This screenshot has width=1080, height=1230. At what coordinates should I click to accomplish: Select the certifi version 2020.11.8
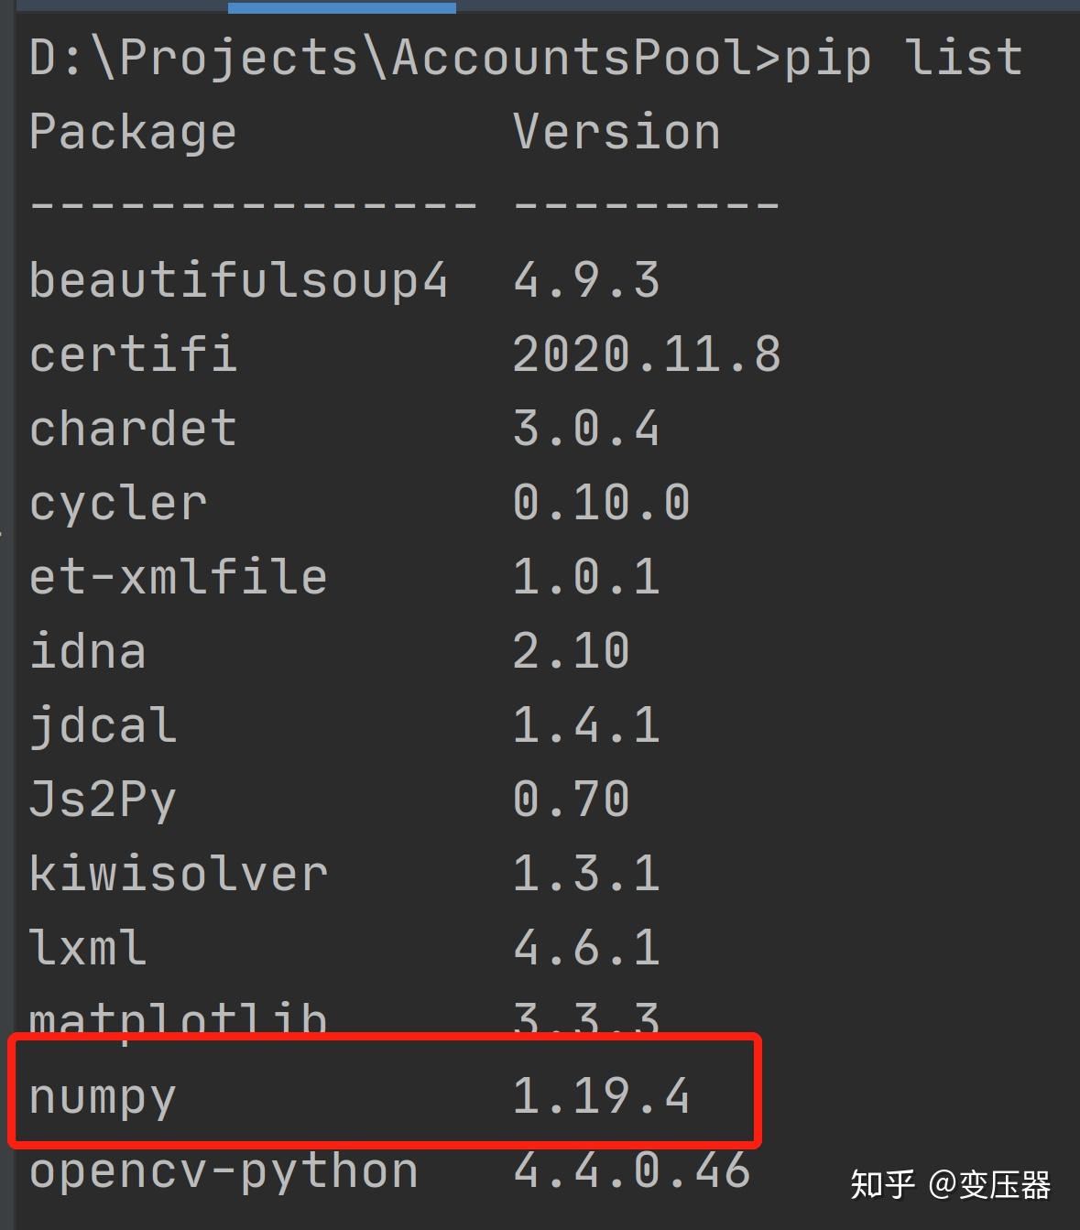point(646,353)
